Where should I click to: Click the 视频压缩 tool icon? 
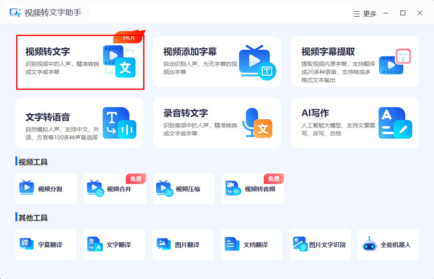pos(164,188)
